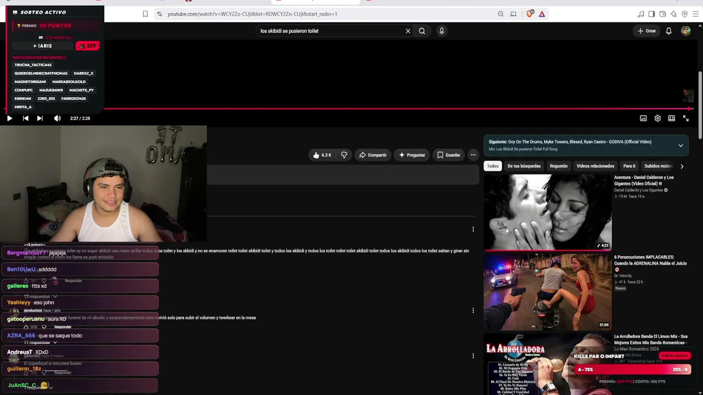Open the Brave Shields lion icon
The height and width of the screenshot is (395, 703).
pos(529,14)
